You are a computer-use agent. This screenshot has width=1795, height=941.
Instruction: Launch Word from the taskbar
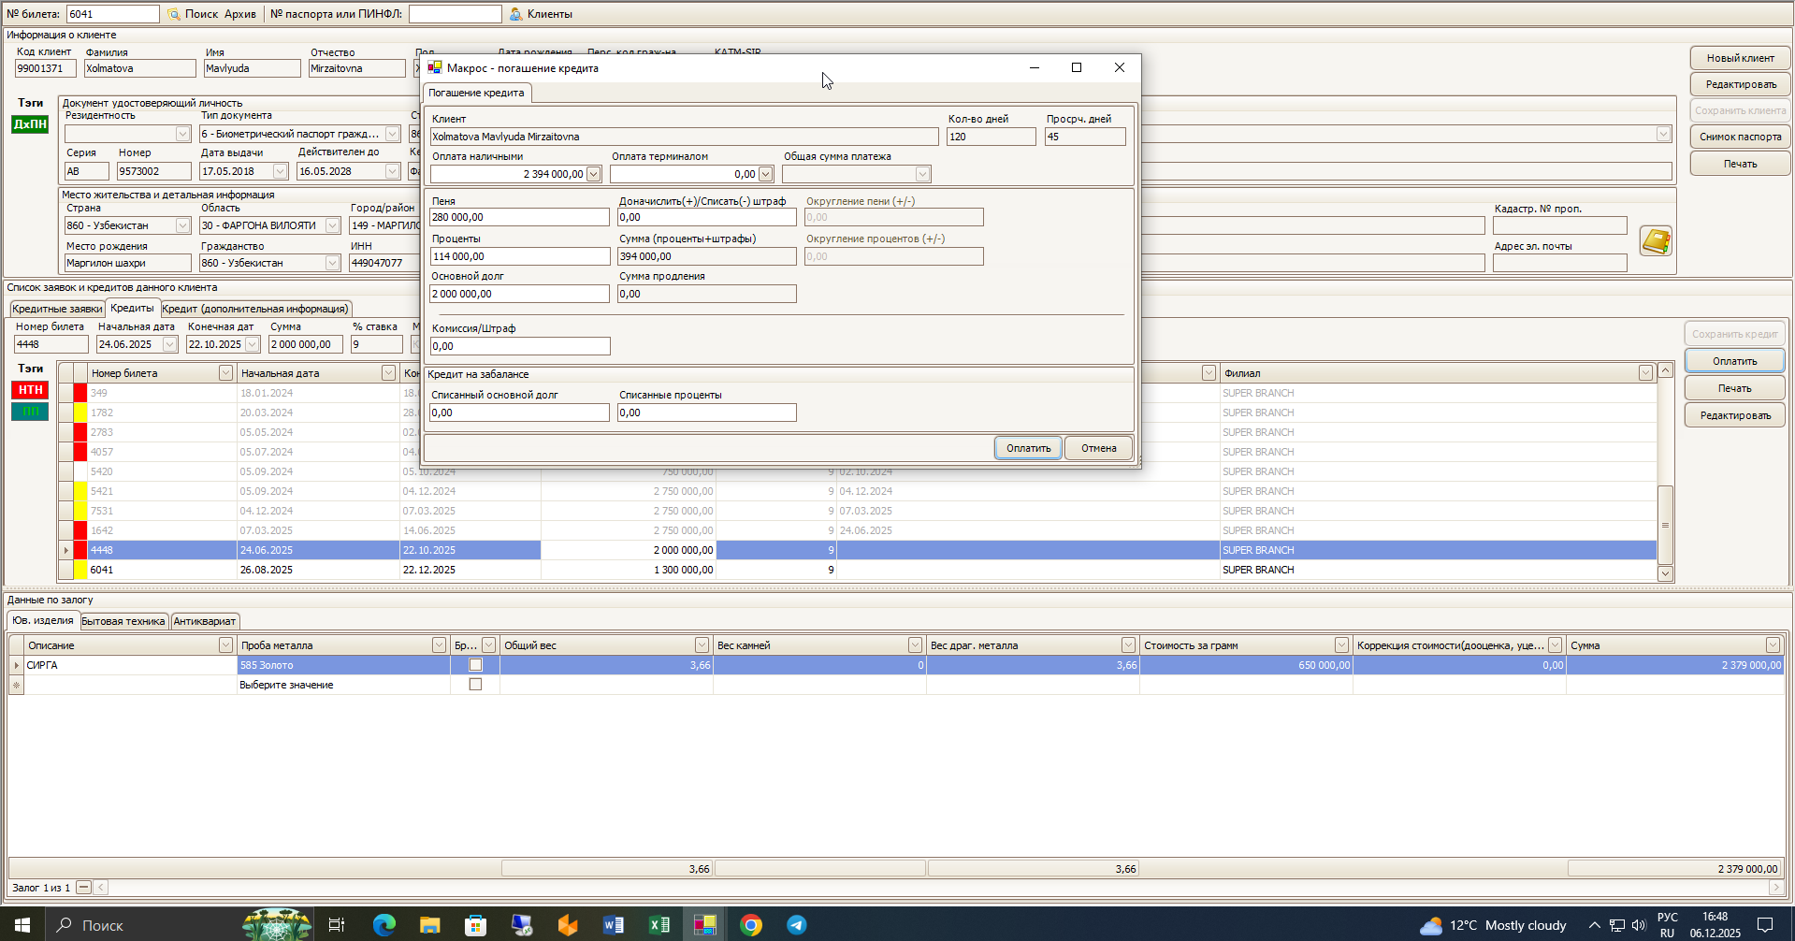613,925
